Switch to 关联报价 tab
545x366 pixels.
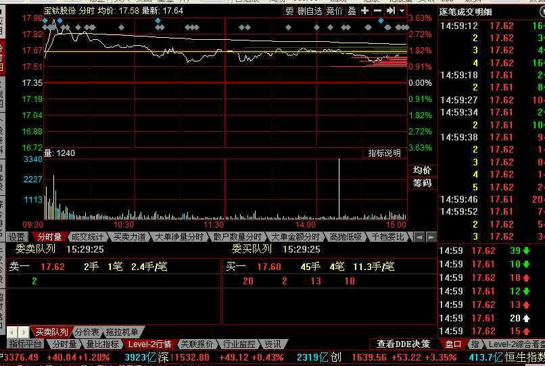(x=197, y=344)
